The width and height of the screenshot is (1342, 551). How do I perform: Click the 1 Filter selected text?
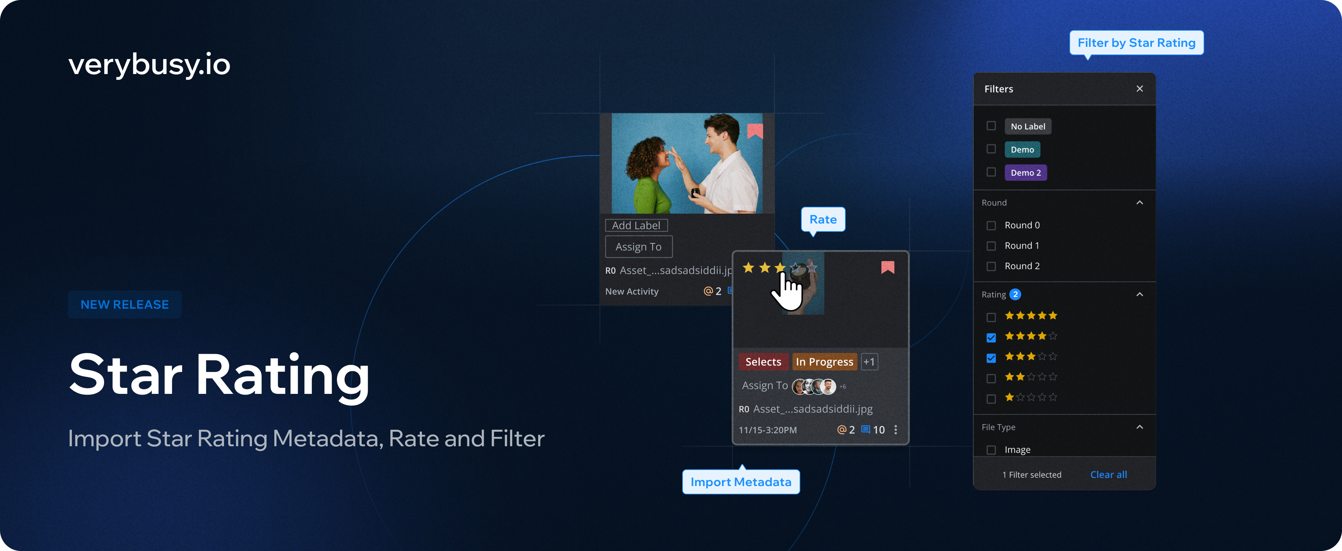(x=1032, y=475)
